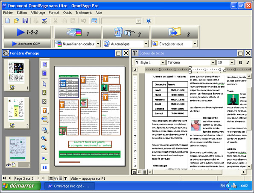Click the EN language indicator in tray
The width and height of the screenshot is (254, 193).
222,186
